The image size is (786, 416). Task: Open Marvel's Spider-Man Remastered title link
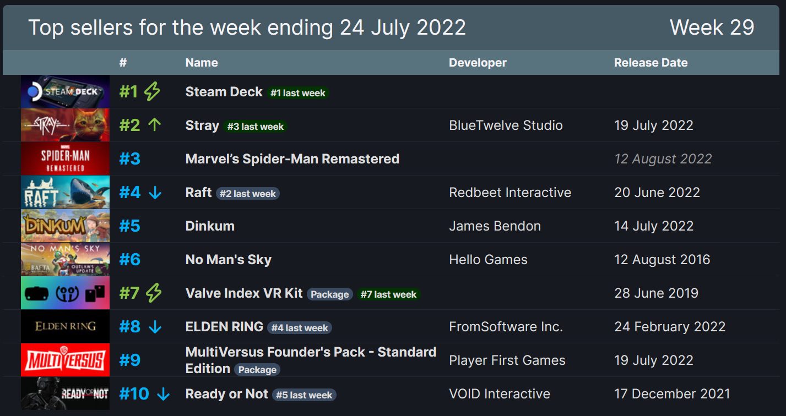click(x=292, y=159)
